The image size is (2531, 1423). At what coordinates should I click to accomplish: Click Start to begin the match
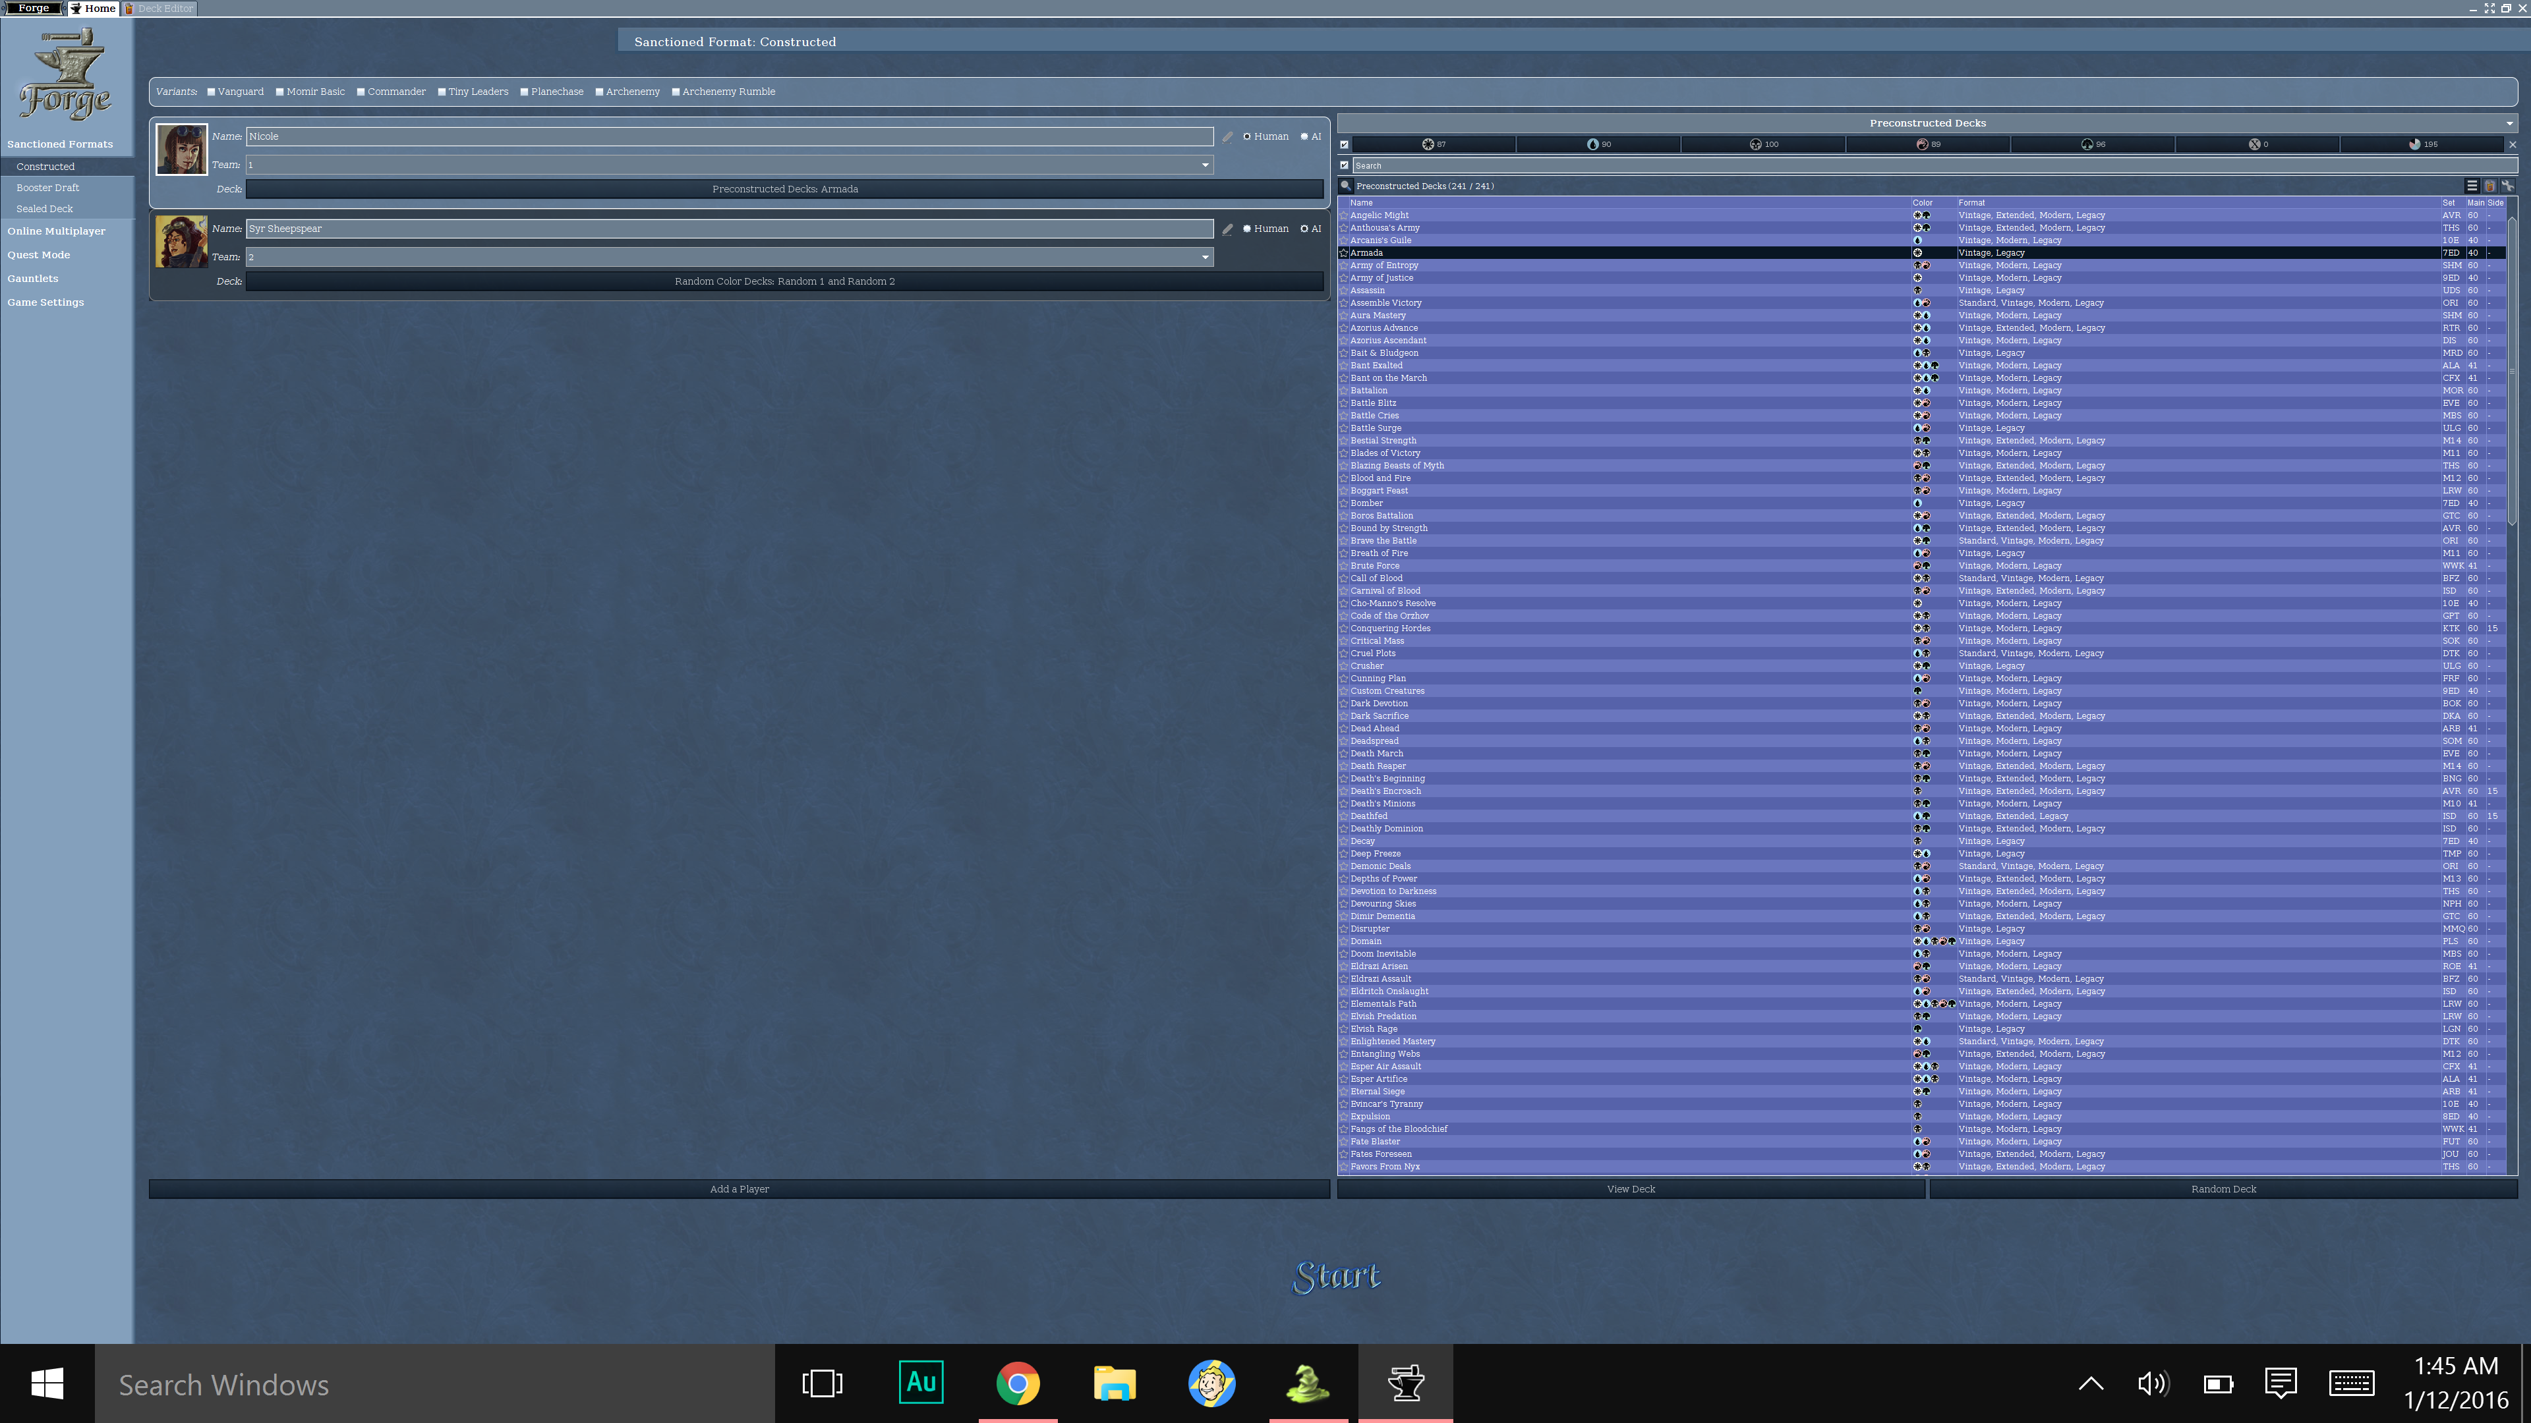1336,1275
